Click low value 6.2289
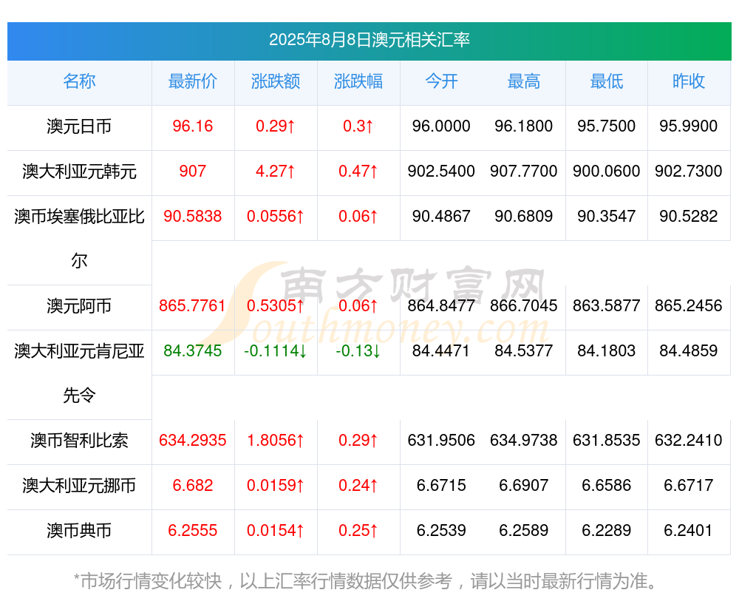The width and height of the screenshot is (739, 604). tap(607, 530)
